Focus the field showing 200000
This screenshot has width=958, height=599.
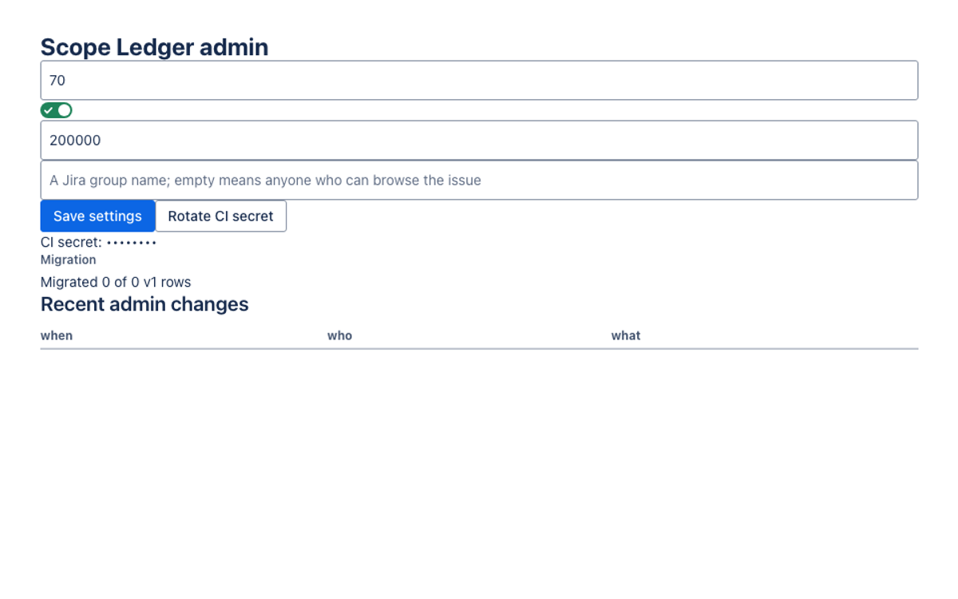pos(479,141)
